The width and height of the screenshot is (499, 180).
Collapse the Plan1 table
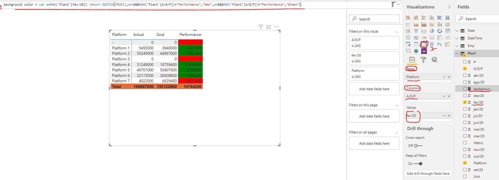(457, 53)
